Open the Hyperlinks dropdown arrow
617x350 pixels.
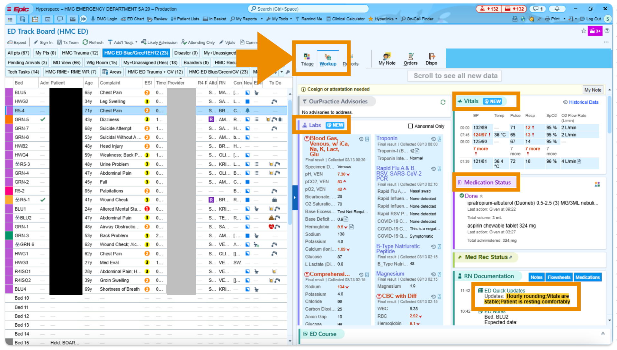click(x=396, y=19)
